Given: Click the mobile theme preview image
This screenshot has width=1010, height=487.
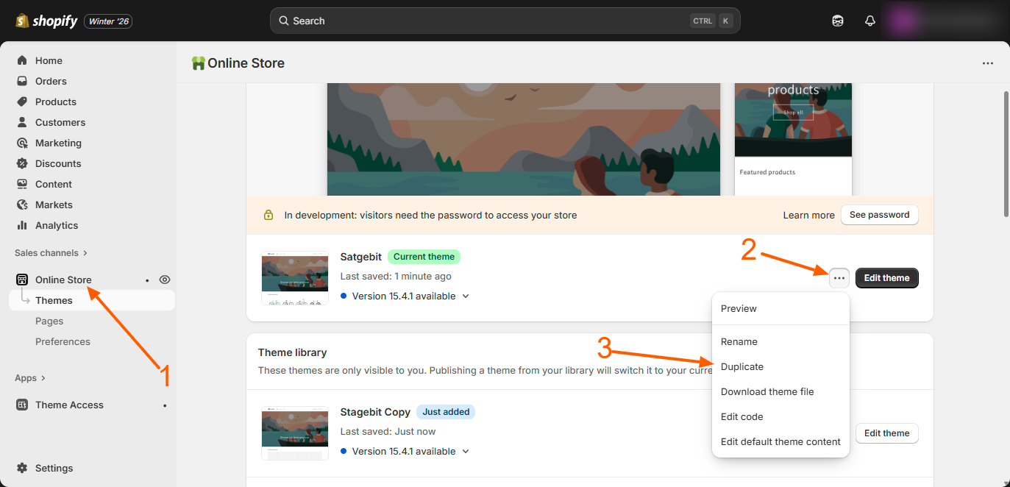Looking at the screenshot, I should coord(793,139).
